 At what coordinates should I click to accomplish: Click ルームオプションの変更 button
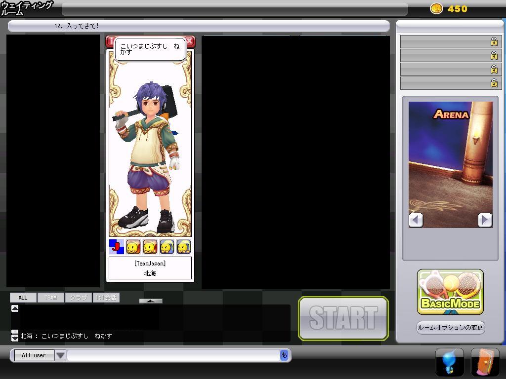(x=450, y=328)
